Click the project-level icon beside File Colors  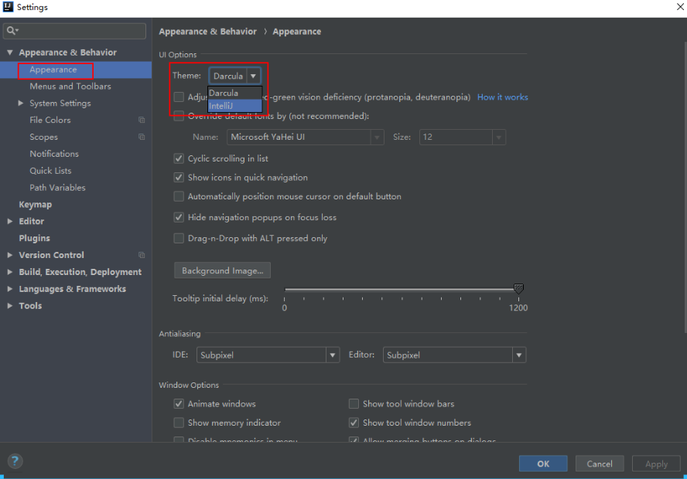pyautogui.click(x=142, y=120)
